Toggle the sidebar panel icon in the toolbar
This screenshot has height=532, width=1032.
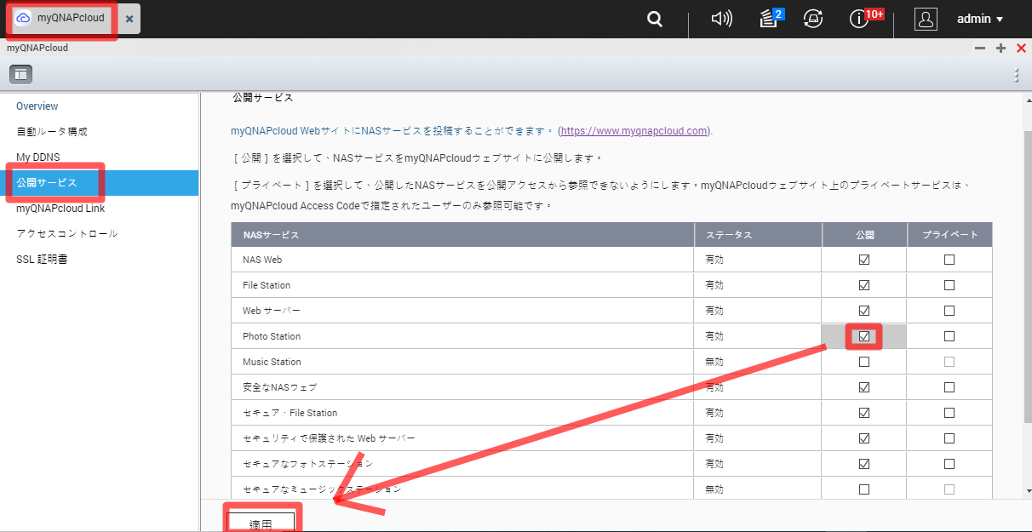[x=21, y=74]
